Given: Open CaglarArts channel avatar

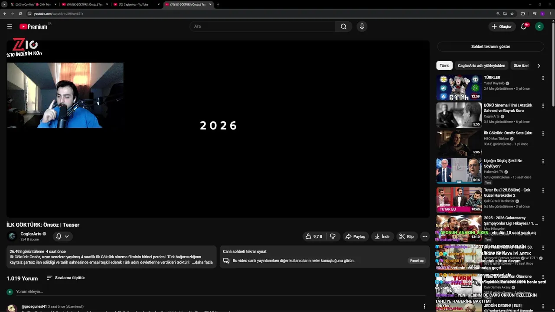Looking at the screenshot, I should point(12,236).
